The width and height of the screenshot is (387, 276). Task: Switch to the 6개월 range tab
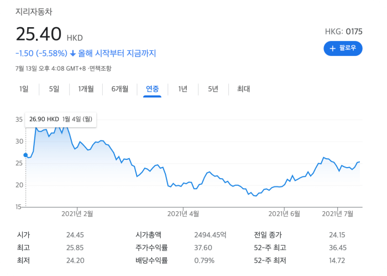click(120, 89)
